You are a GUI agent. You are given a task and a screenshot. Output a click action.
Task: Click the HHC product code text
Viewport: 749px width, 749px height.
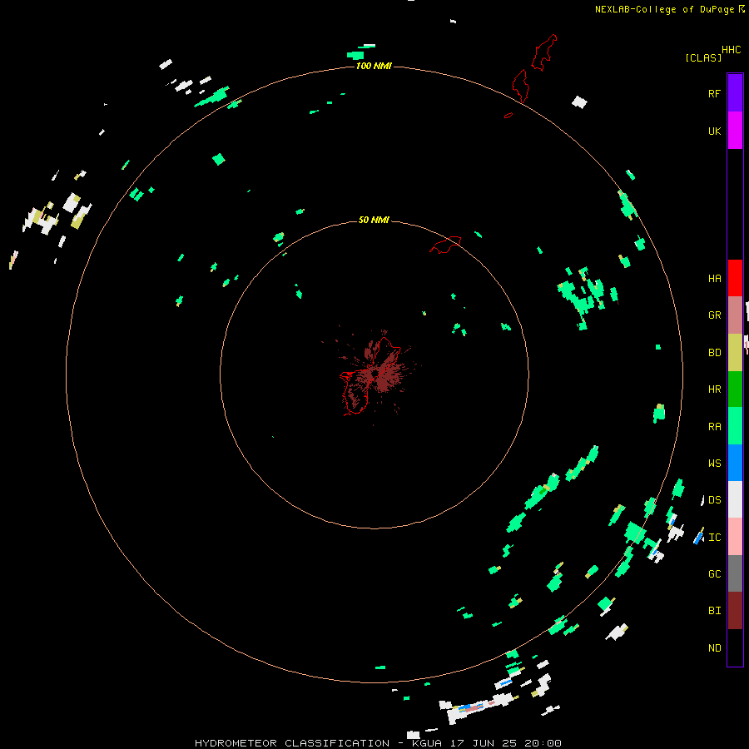point(731,50)
